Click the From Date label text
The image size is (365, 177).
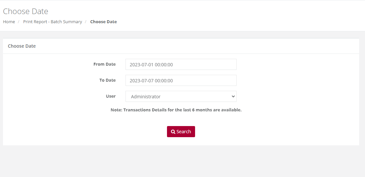tap(105, 64)
